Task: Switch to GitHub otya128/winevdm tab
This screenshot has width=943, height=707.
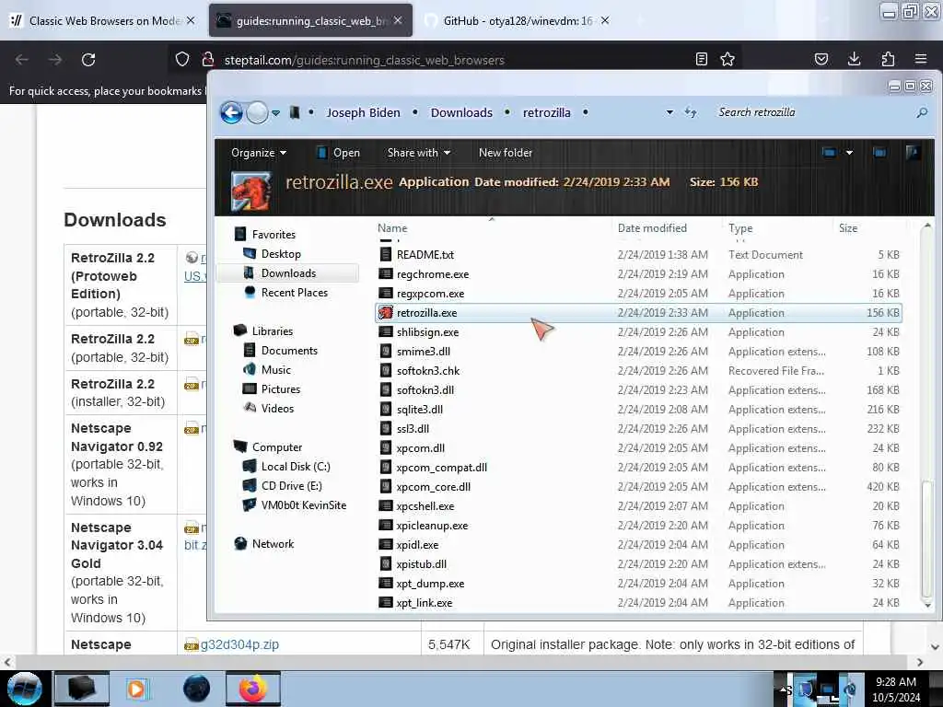Action: (x=518, y=20)
